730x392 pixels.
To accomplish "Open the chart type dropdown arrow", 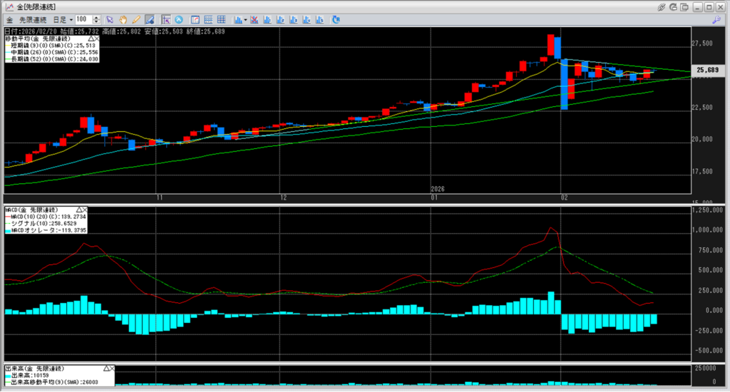I will [x=242, y=19].
